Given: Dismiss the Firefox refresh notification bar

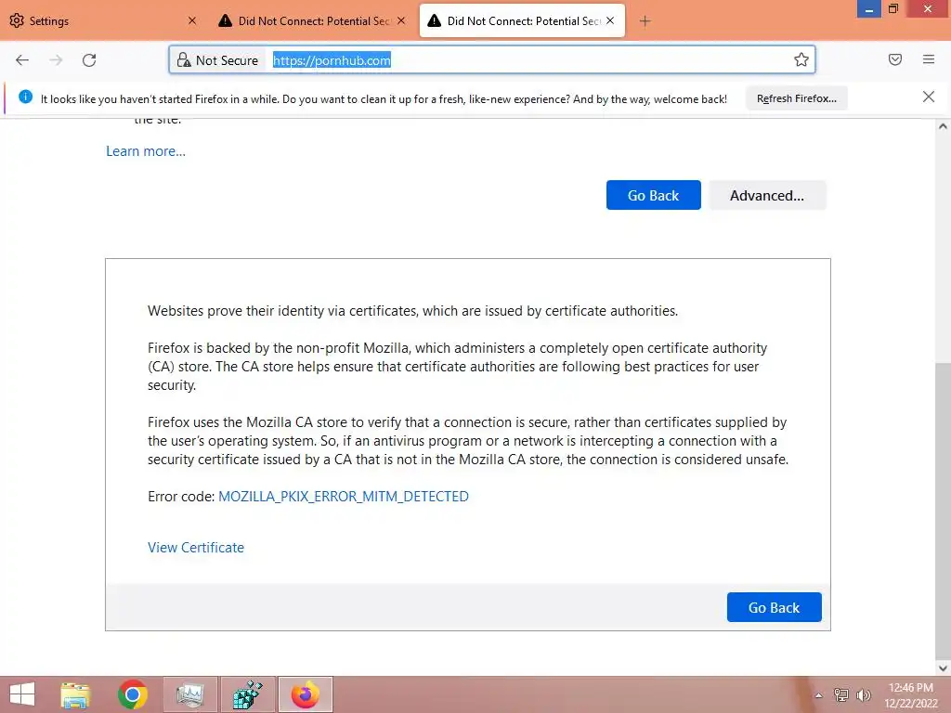Looking at the screenshot, I should point(929,97).
